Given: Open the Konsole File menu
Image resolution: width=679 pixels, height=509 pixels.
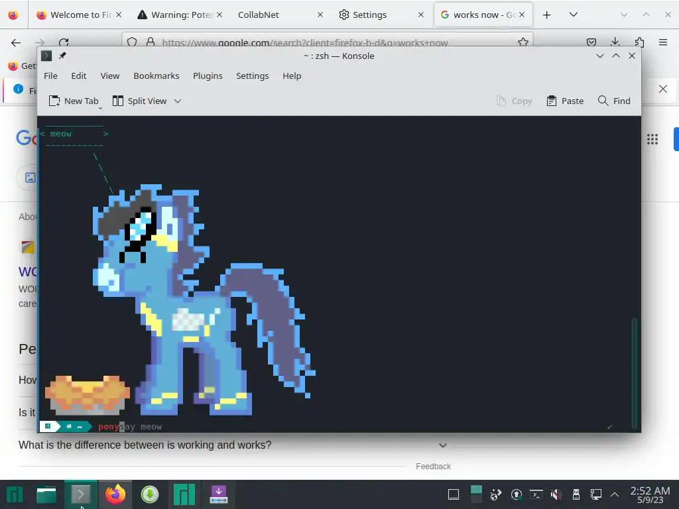Looking at the screenshot, I should 50,76.
